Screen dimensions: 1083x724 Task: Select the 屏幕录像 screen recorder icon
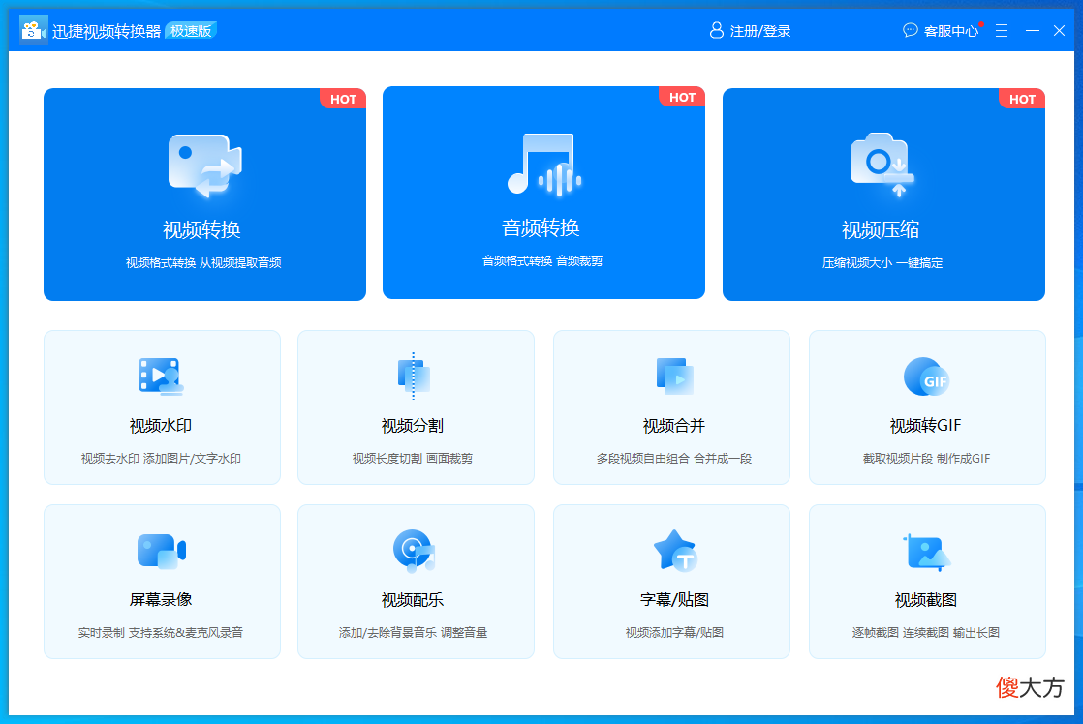pos(162,552)
